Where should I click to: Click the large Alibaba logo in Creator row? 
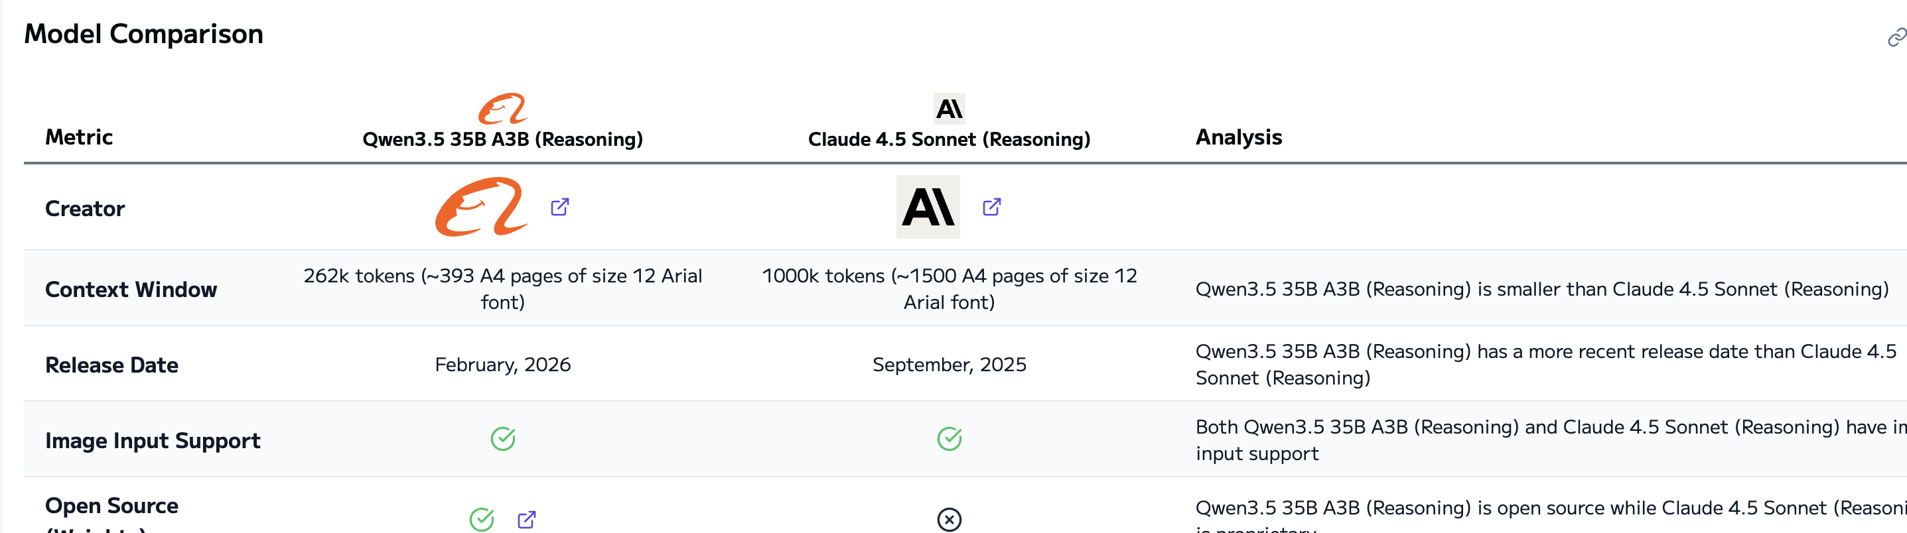[x=482, y=207]
